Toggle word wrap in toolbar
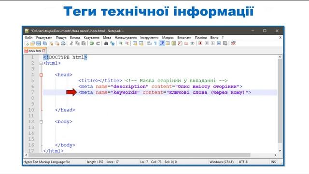This screenshot has width=309, height=174. click(x=149, y=43)
